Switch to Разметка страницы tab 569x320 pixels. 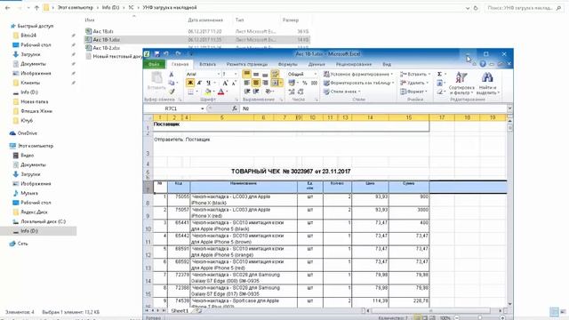click(x=247, y=64)
